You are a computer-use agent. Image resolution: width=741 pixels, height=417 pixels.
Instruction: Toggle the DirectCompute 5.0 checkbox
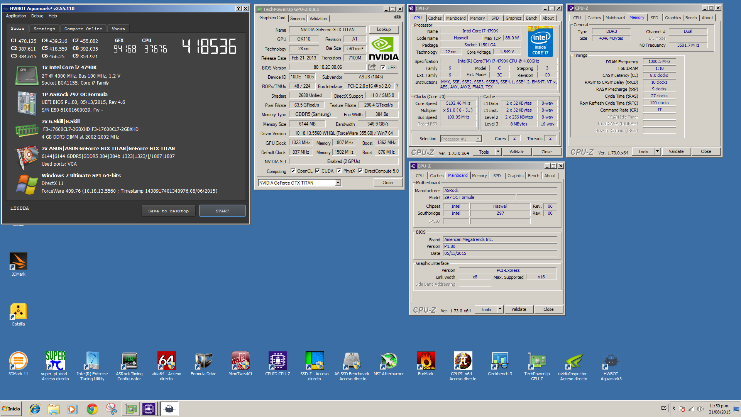tap(360, 171)
